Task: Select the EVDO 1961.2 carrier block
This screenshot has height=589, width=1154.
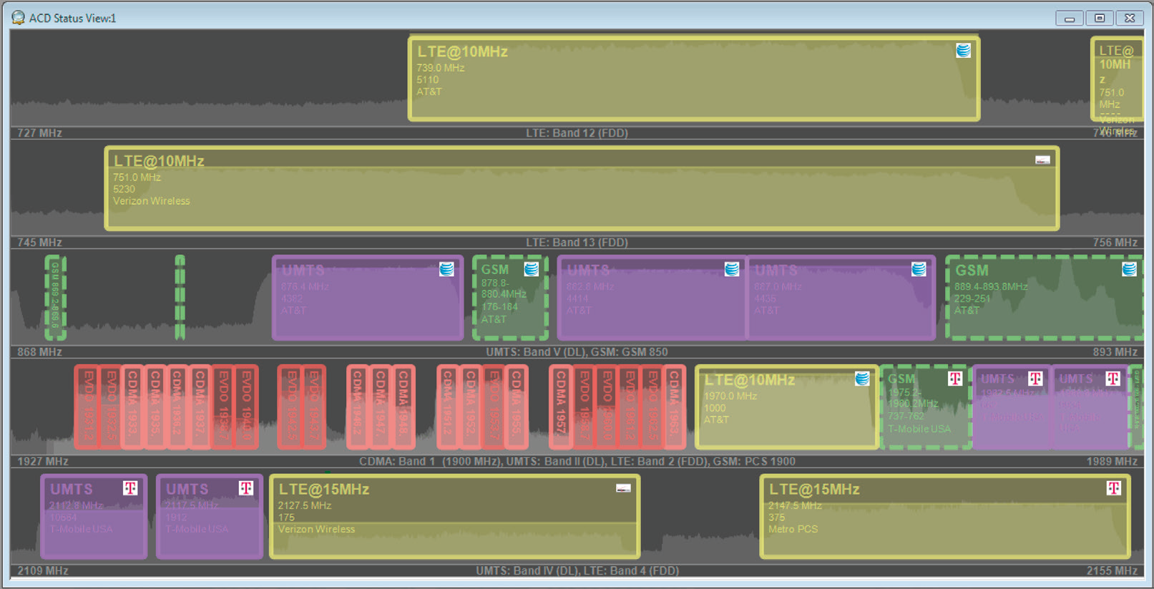Action: tap(630, 407)
